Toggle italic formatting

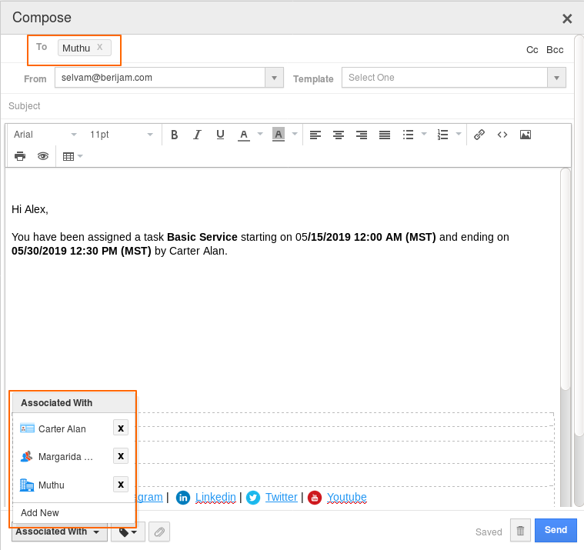tap(197, 135)
